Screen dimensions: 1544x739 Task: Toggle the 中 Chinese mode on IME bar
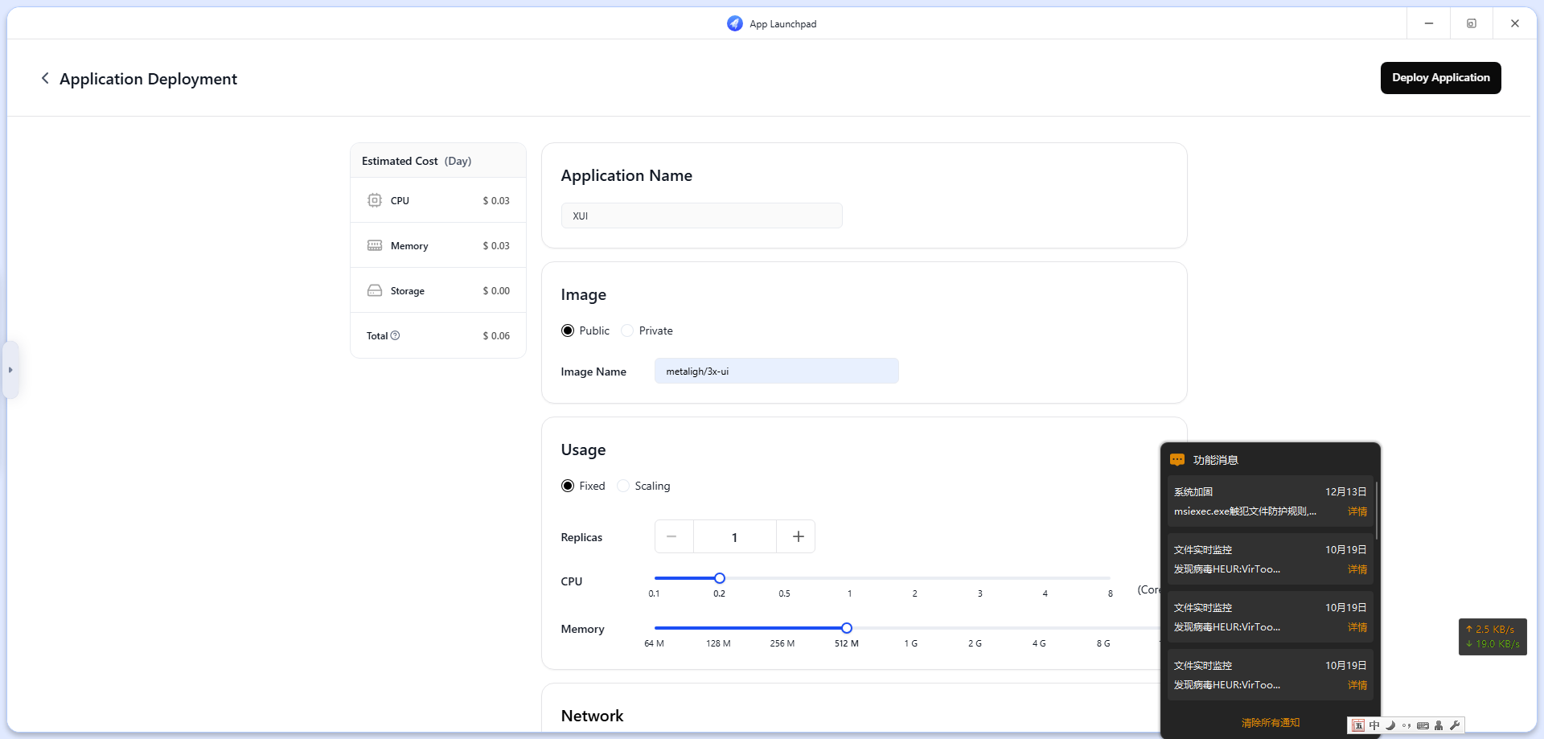[x=1374, y=725]
